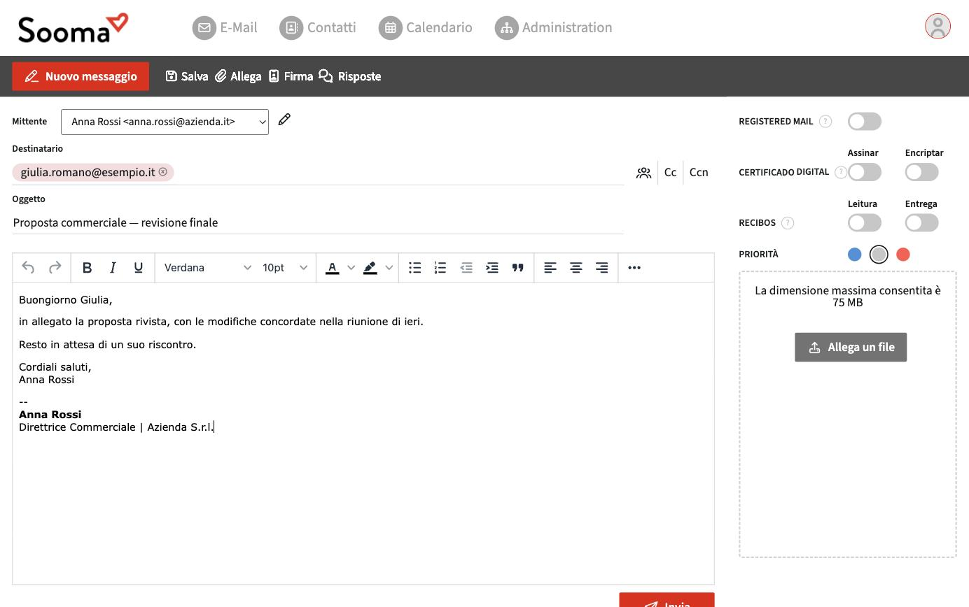
Task: Switch to the Calendario section
Action: (426, 27)
